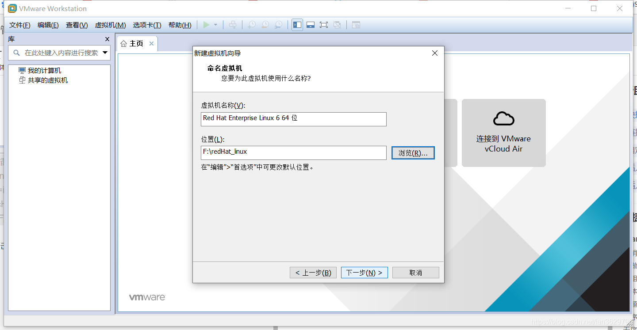
Task: Open the 选项卡(T) menu
Action: click(147, 25)
